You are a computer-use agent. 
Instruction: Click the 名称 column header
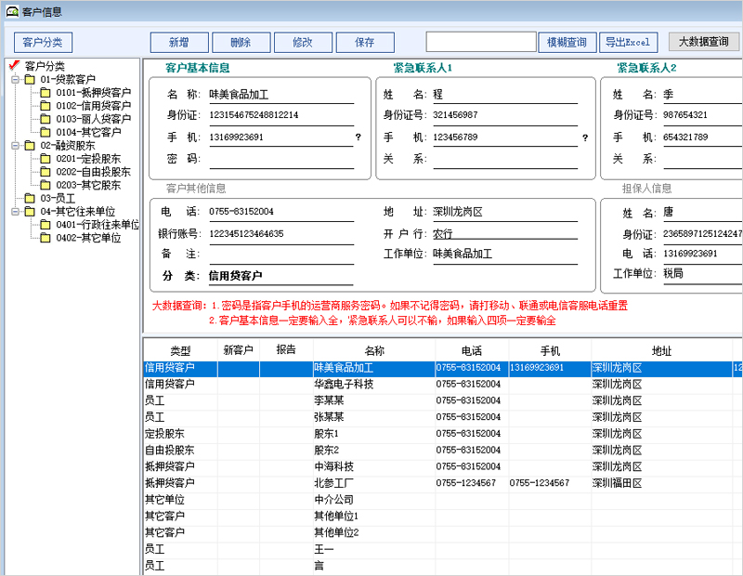(x=374, y=351)
